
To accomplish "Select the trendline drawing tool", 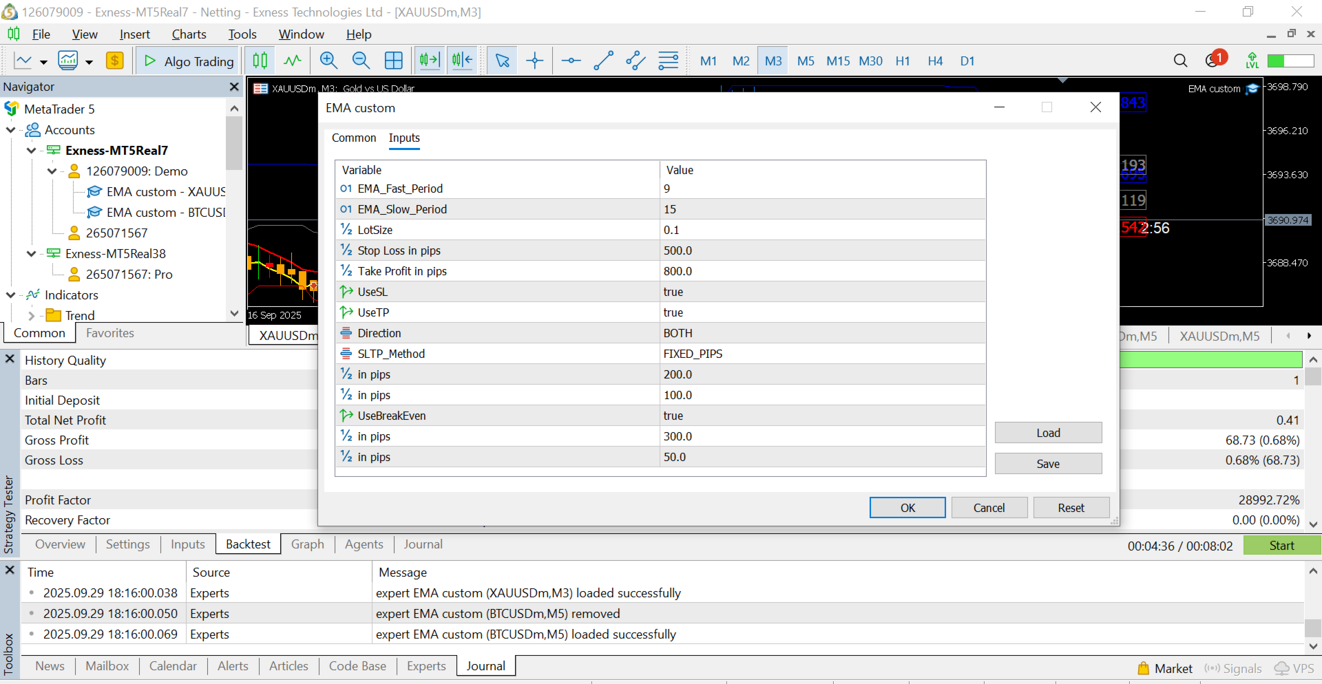I will [603, 61].
